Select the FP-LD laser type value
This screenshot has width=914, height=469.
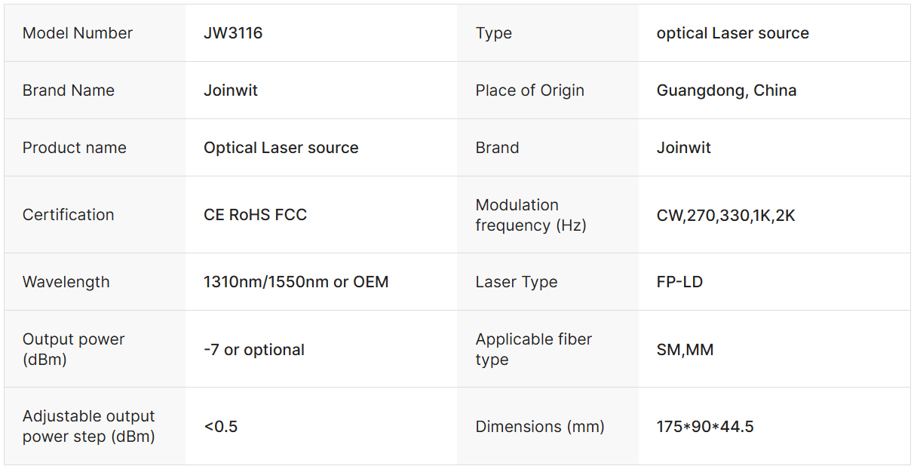(679, 282)
